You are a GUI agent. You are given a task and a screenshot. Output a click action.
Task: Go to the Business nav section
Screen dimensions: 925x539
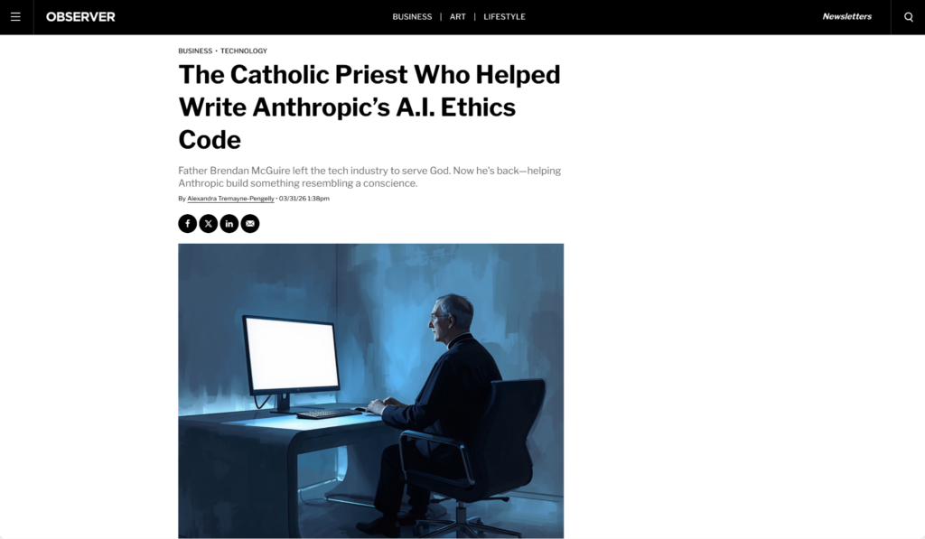(x=412, y=16)
